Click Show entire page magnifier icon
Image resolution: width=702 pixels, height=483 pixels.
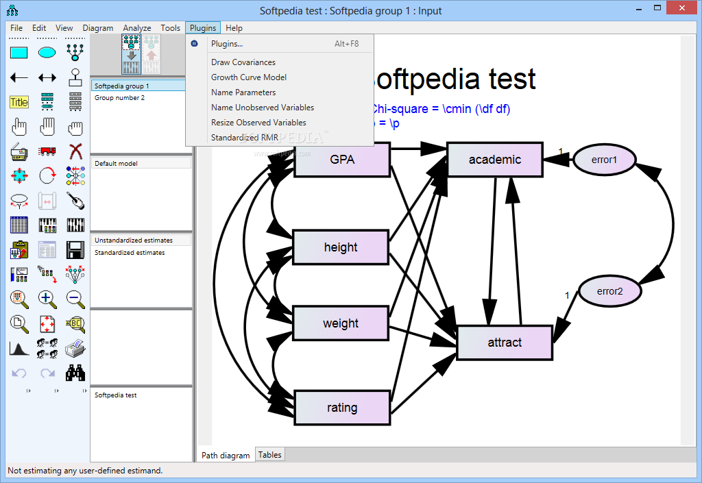(19, 324)
